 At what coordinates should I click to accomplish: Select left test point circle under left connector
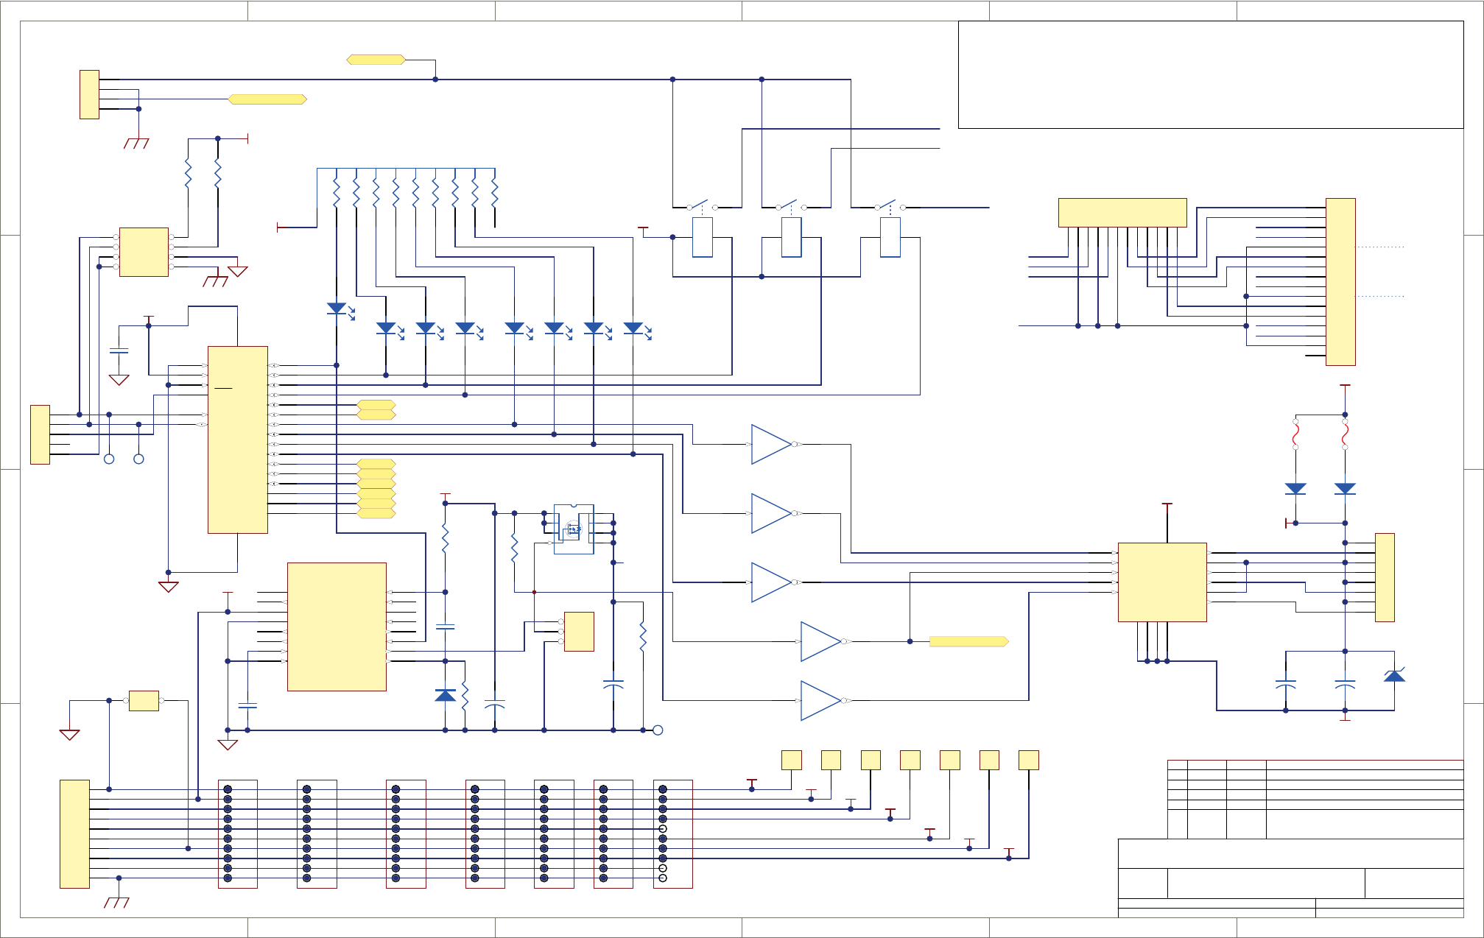coord(109,459)
